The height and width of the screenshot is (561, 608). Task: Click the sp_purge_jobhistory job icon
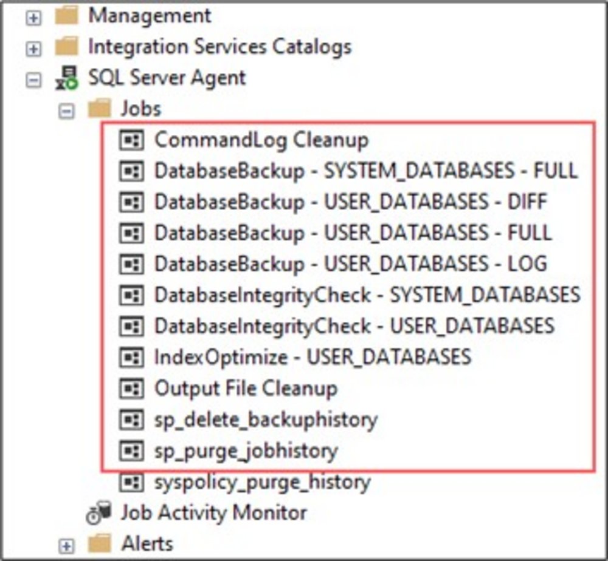coord(131,450)
